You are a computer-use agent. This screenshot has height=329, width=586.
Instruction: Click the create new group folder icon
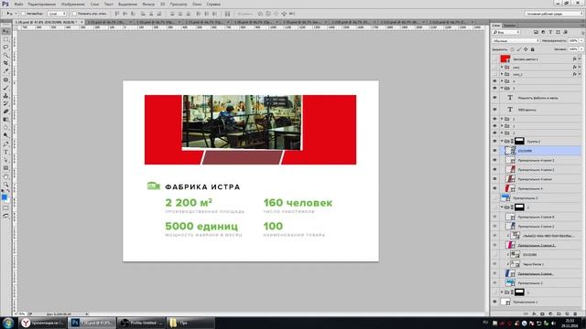pos(559,314)
